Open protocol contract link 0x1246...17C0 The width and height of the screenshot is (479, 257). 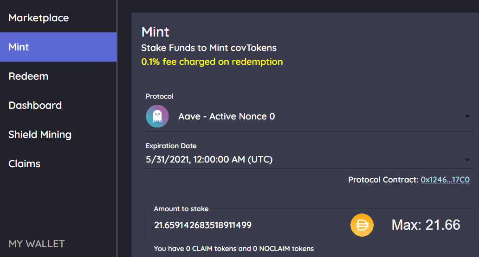coord(445,180)
